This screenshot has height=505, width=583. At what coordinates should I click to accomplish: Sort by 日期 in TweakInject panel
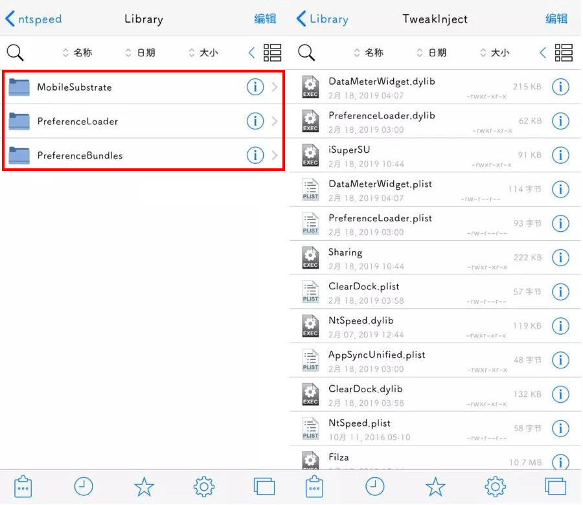[432, 52]
